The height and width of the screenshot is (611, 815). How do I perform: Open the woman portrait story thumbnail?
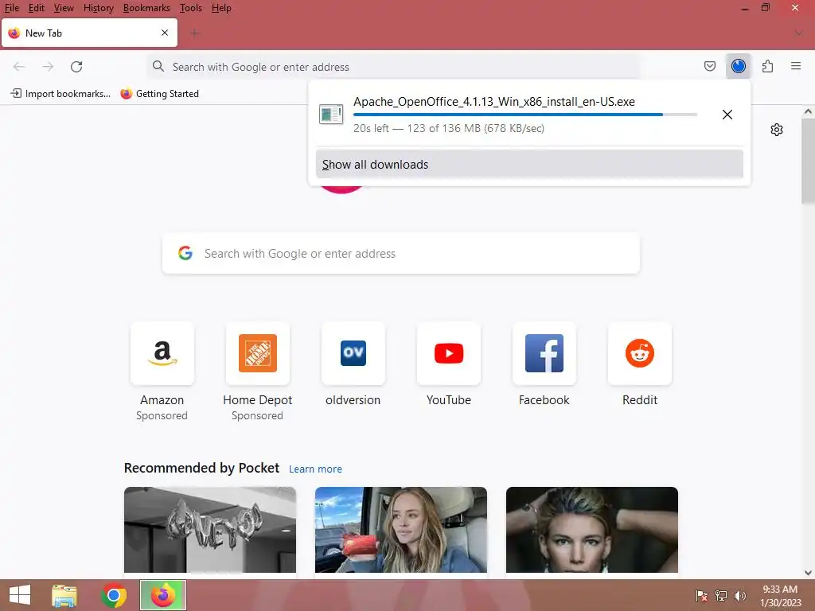coord(592,530)
